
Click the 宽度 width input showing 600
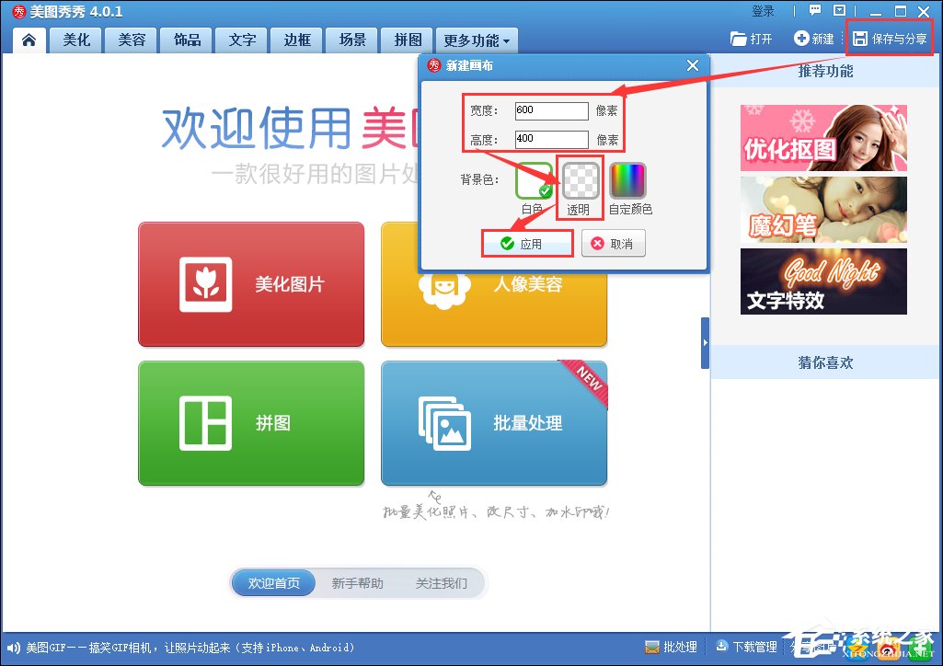(552, 110)
